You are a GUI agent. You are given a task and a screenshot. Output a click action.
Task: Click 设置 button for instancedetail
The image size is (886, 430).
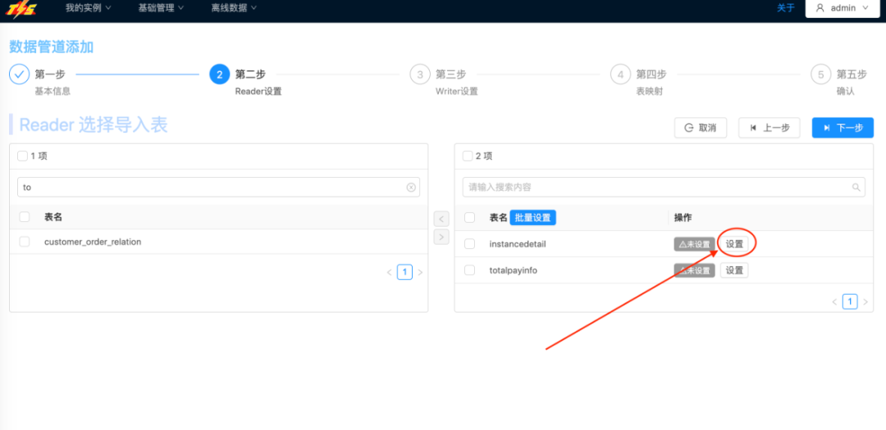tap(734, 244)
